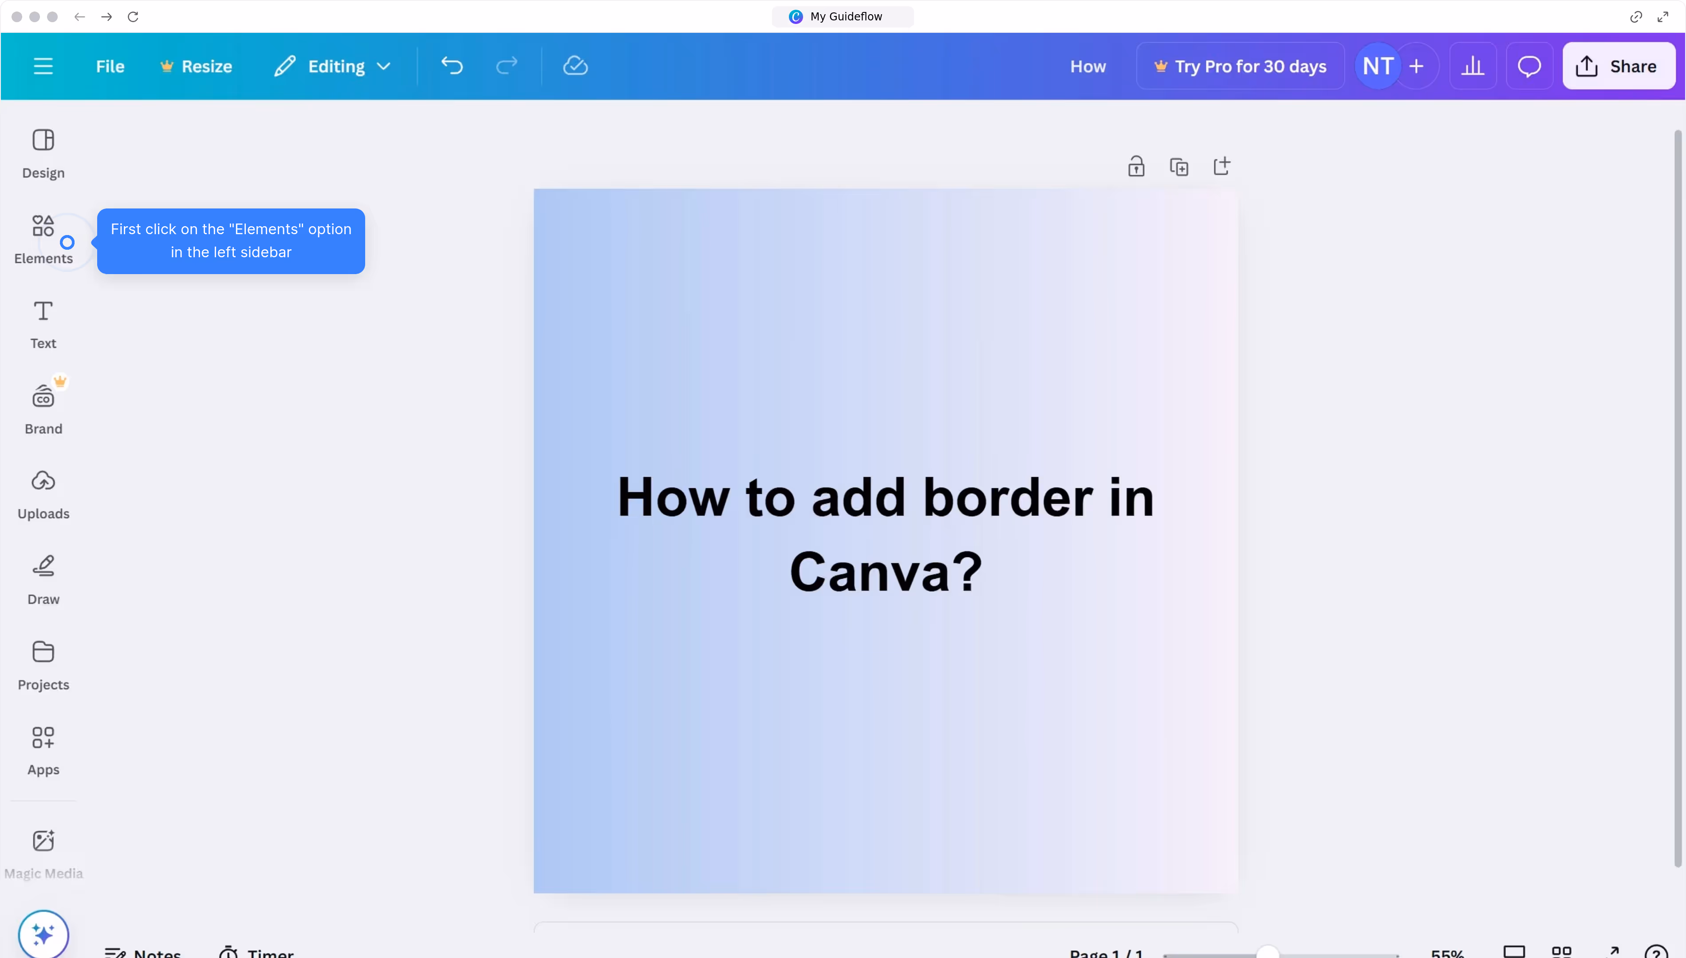Duplicate the page using copy icon
Image resolution: width=1686 pixels, height=958 pixels.
[x=1178, y=166]
